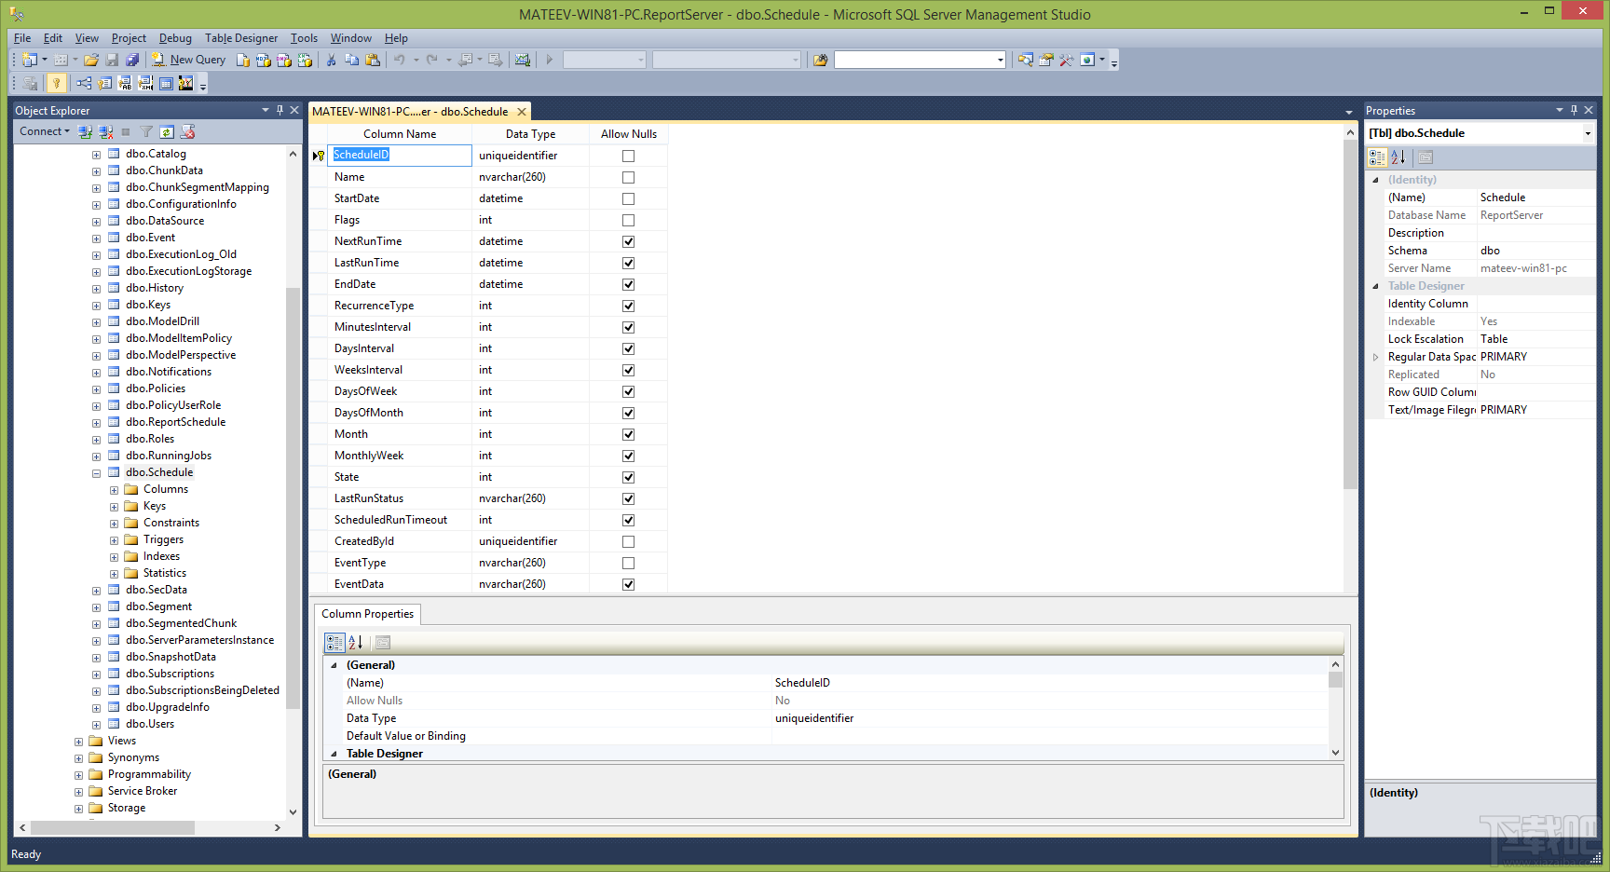Viewport: 1610px width, 872px height.
Task: Open the Table Designer menu
Action: [240, 38]
